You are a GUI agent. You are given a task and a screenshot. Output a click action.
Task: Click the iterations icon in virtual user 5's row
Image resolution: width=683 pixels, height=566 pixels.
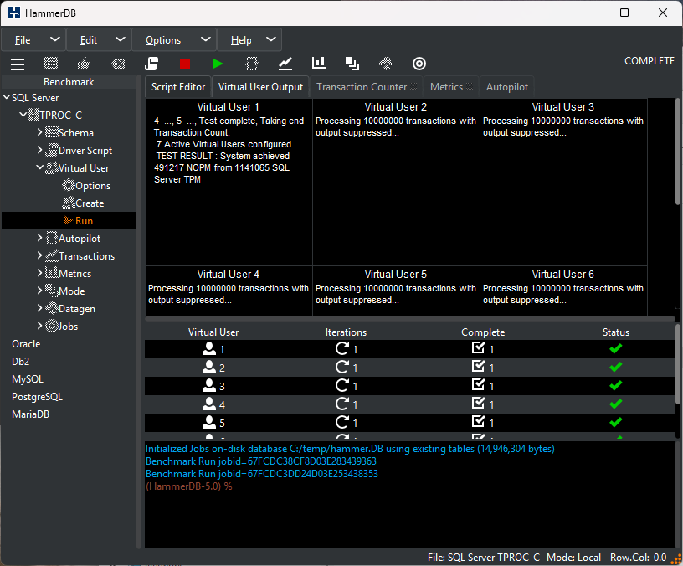[x=342, y=422]
